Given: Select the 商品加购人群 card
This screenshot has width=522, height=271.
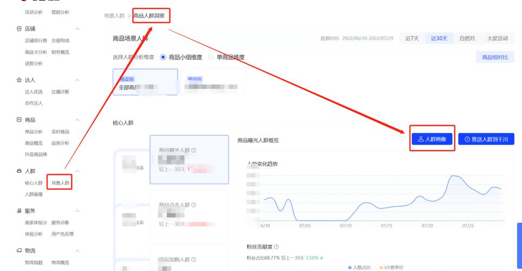Looking at the screenshot, I should [189, 258].
